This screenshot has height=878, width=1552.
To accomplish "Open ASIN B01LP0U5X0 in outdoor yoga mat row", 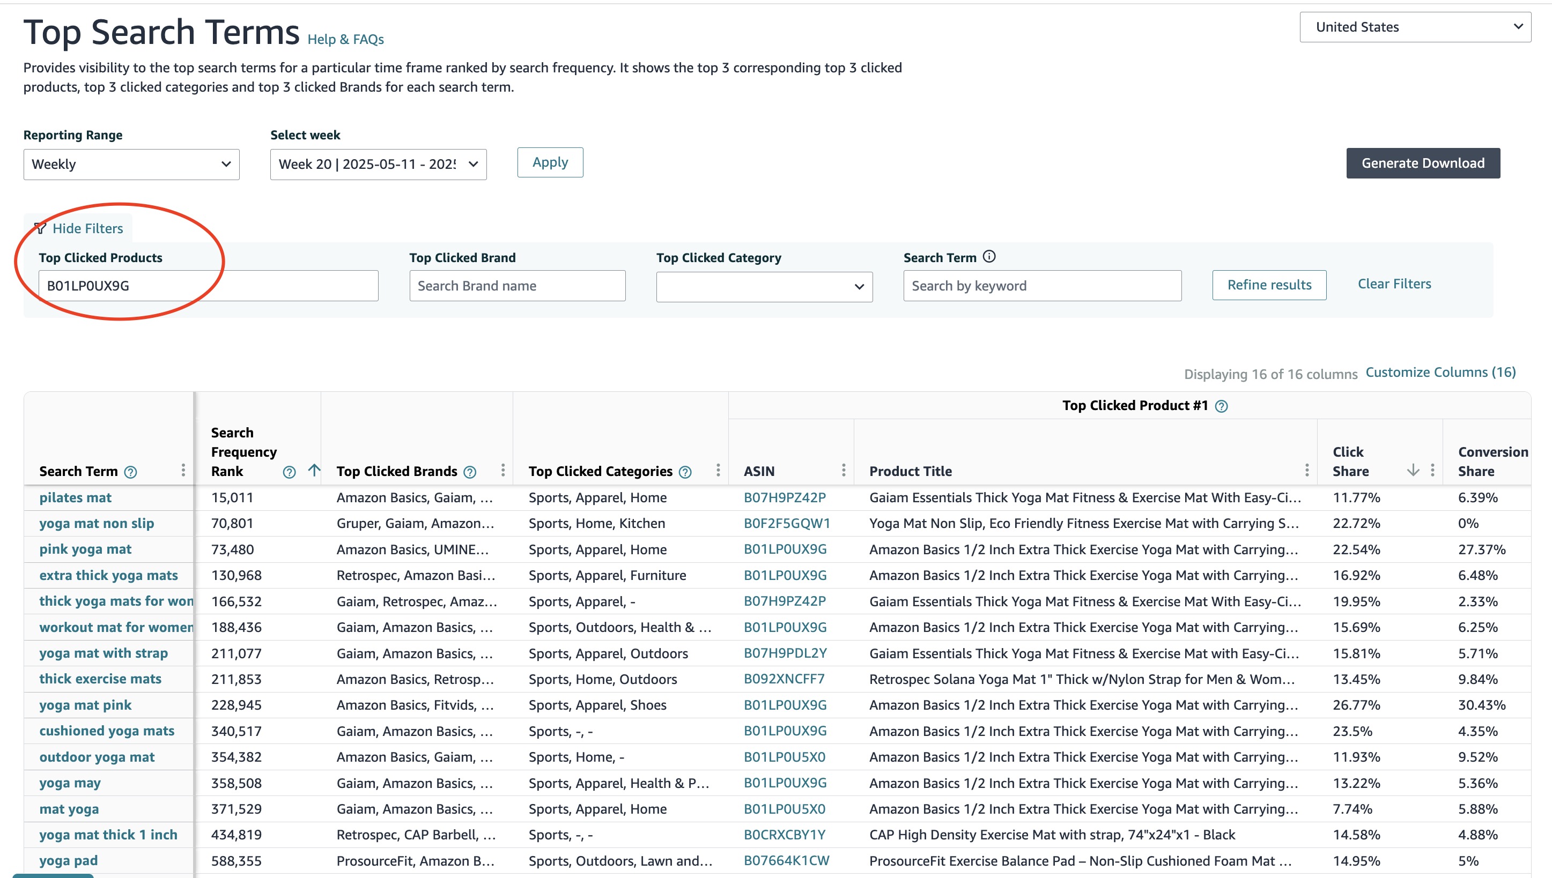I will (784, 757).
